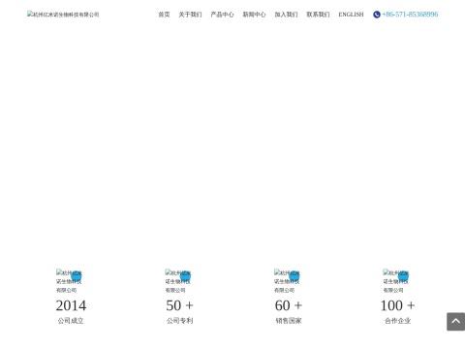This screenshot has height=349, width=465.
Task: Select 联系我们 nav item
Action: [x=318, y=15]
